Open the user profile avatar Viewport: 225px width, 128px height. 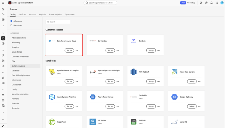(x=222, y=3)
